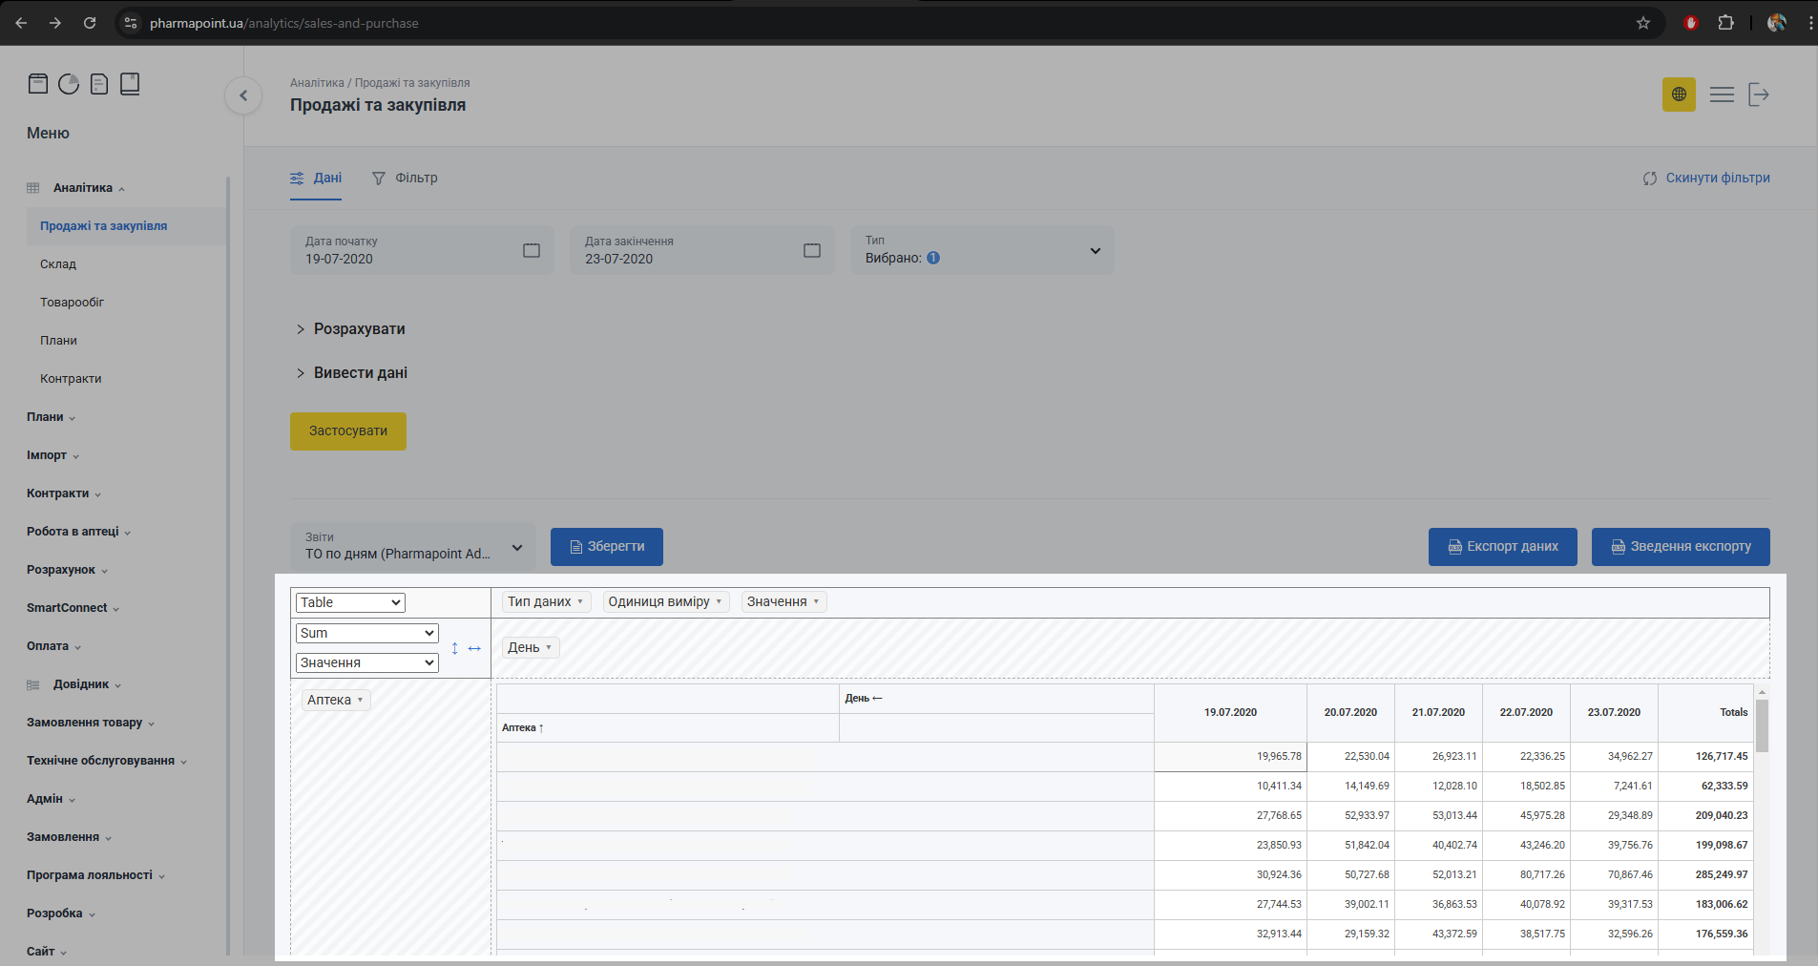Click the Експорт даних button
Screen dimensions: 1818x966
click(x=1502, y=547)
